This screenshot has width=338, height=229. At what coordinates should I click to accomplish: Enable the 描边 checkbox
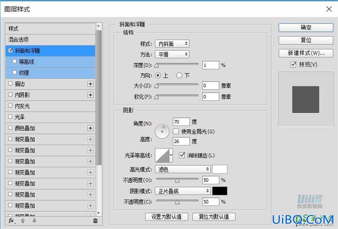10,83
